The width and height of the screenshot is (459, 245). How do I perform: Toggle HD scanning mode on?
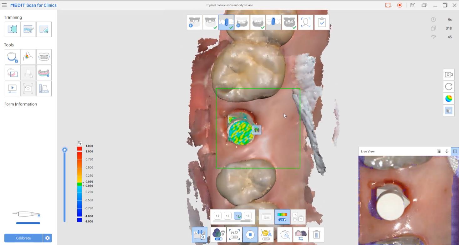[234, 235]
